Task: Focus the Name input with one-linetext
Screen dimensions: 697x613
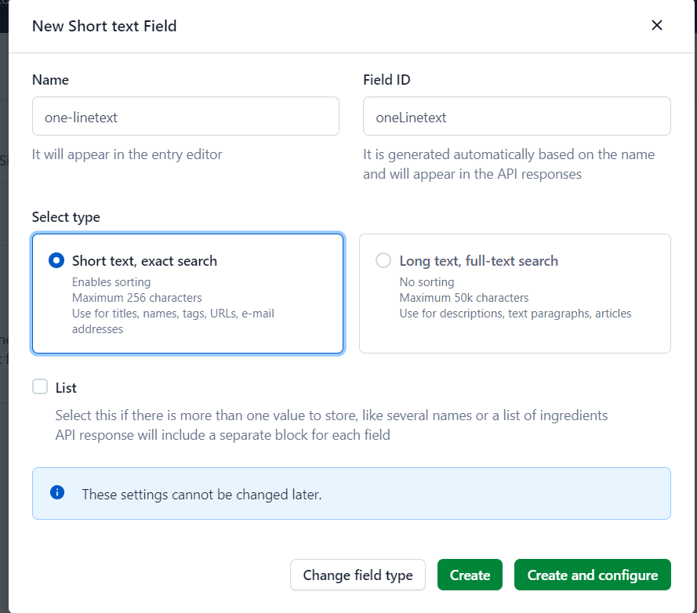Action: click(x=185, y=117)
